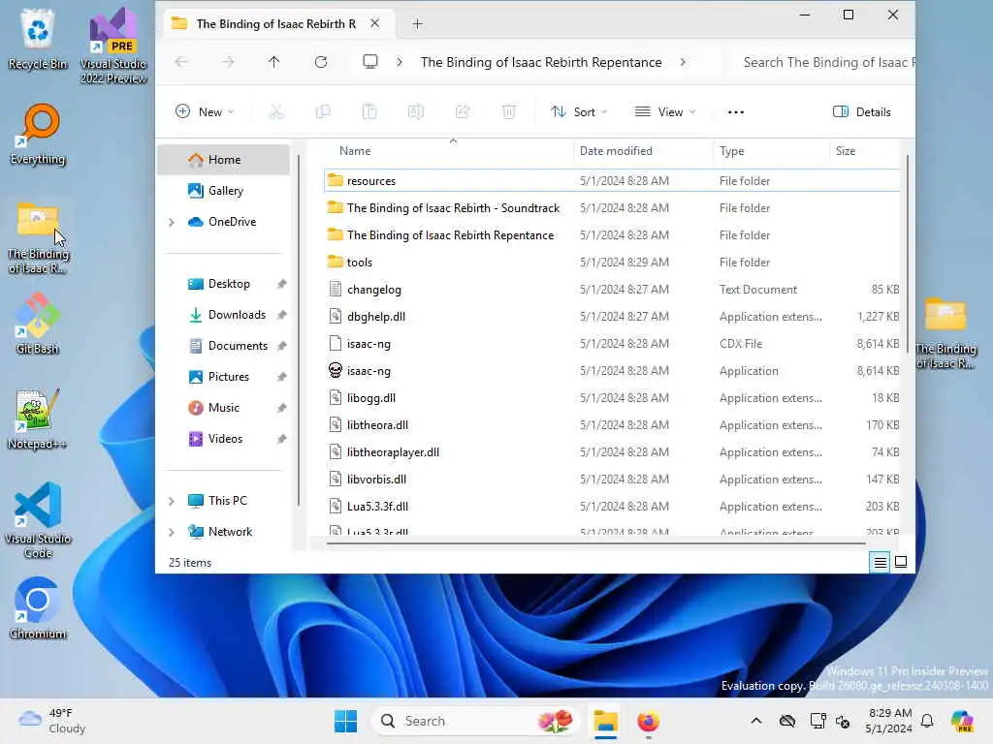Image resolution: width=993 pixels, height=744 pixels.
Task: Open the weather widget showing 49°F Cloudy
Action: 52,721
